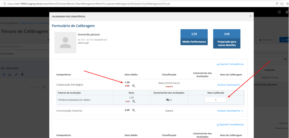Click the first Classificação column header
The image size is (289, 138).
coord(169,75)
